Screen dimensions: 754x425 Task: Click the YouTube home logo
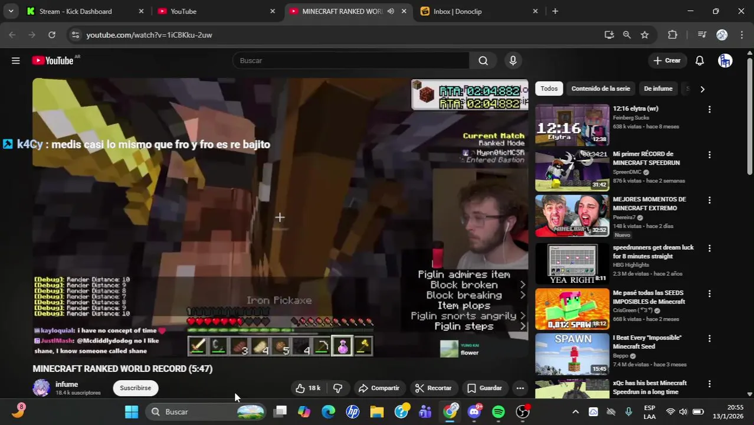click(x=53, y=60)
